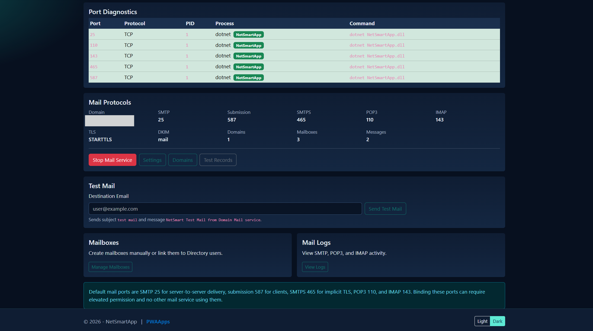
Task: Open mail Settings
Action: (152, 160)
